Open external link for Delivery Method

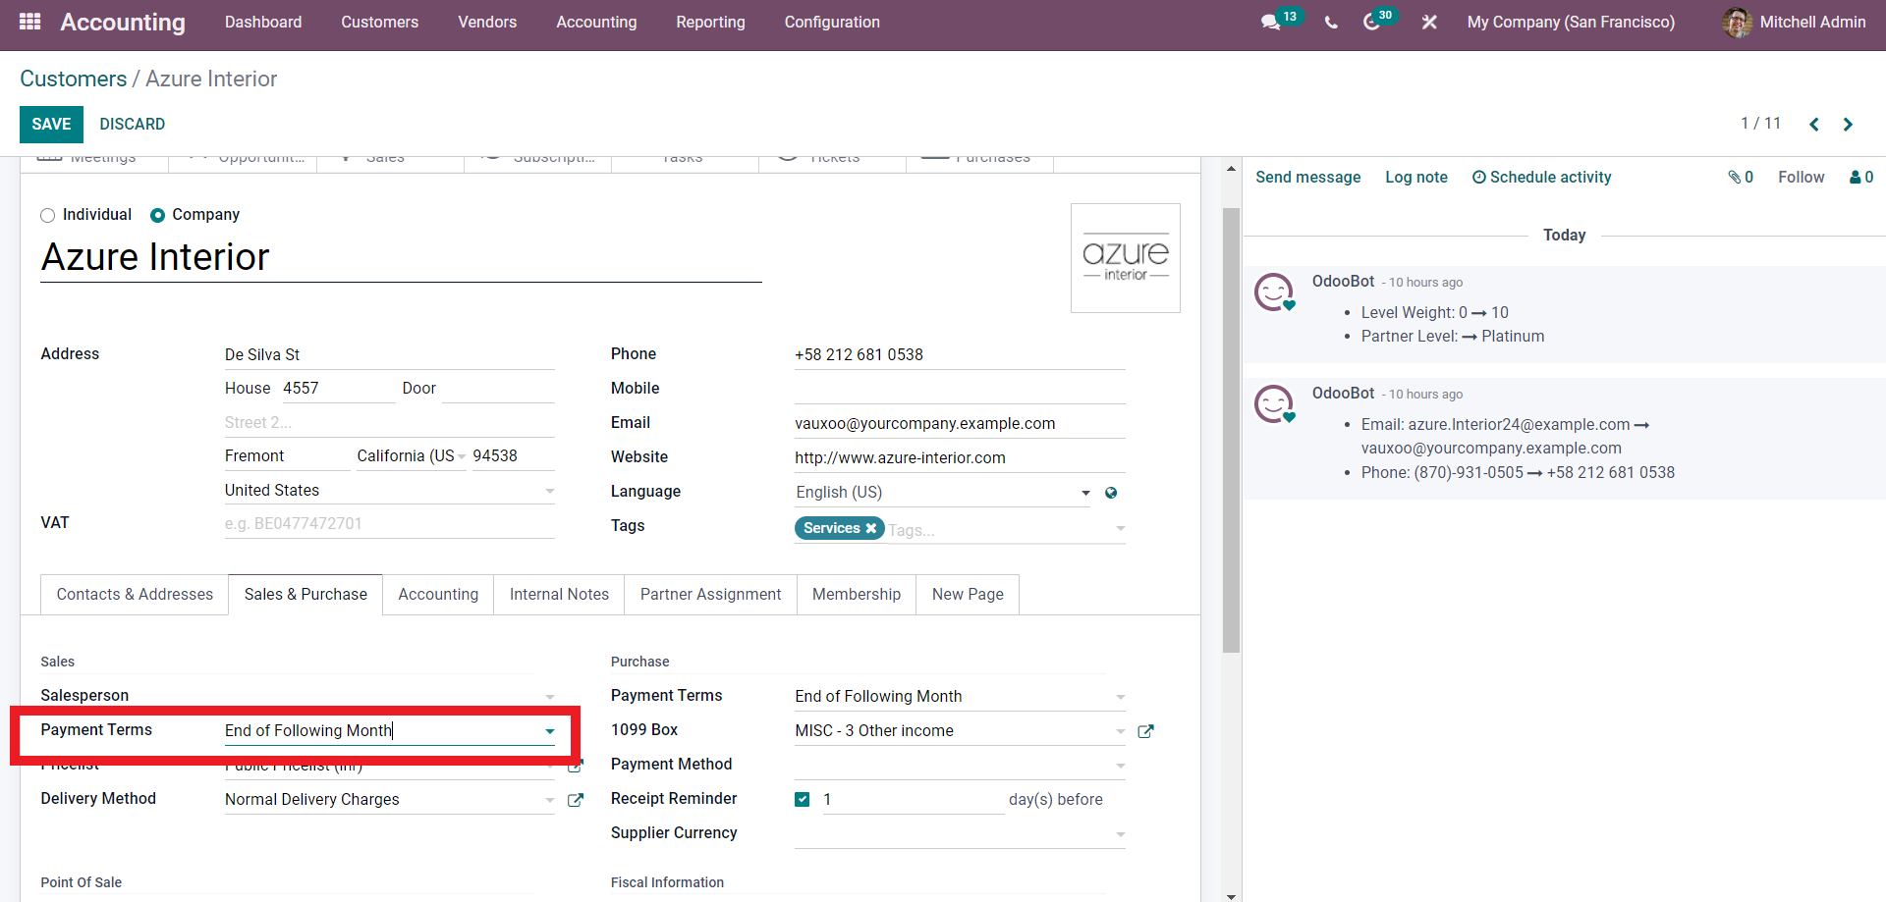tap(576, 800)
